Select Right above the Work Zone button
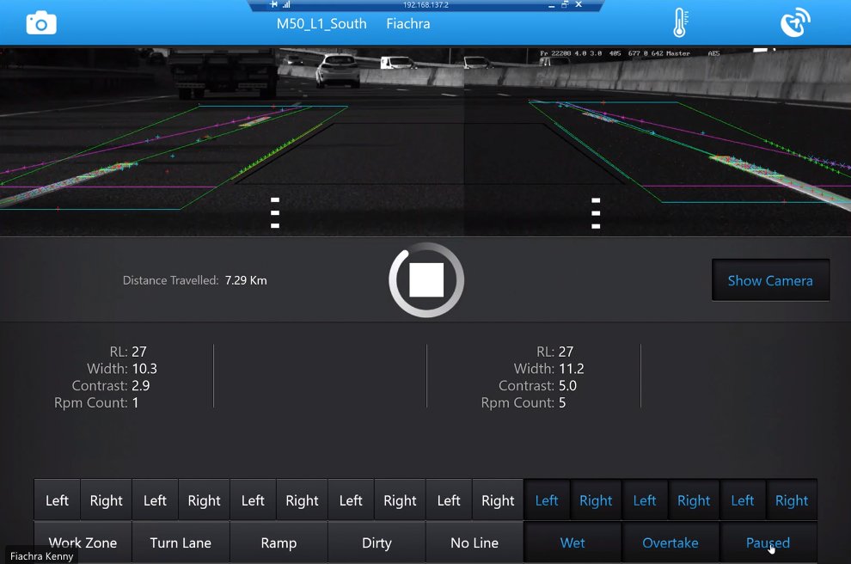 click(x=106, y=500)
